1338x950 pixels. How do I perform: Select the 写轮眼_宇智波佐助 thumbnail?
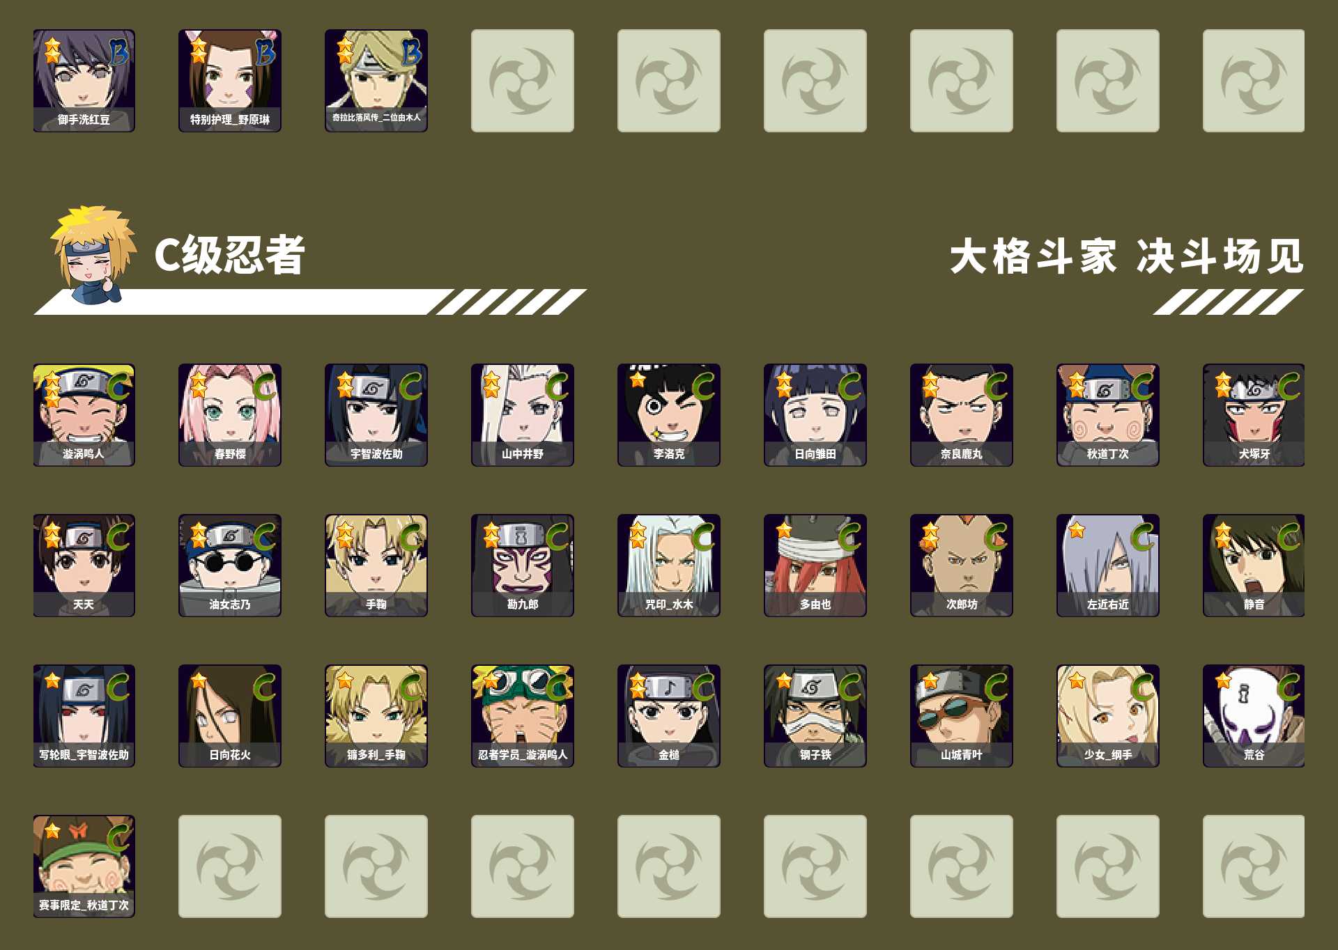pyautogui.click(x=84, y=715)
